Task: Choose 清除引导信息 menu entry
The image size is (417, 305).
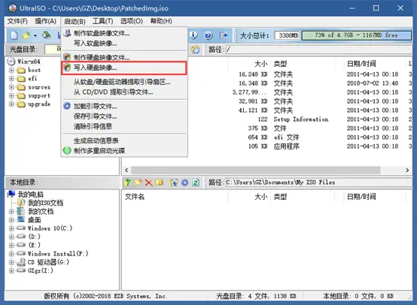Action: pyautogui.click(x=124, y=126)
